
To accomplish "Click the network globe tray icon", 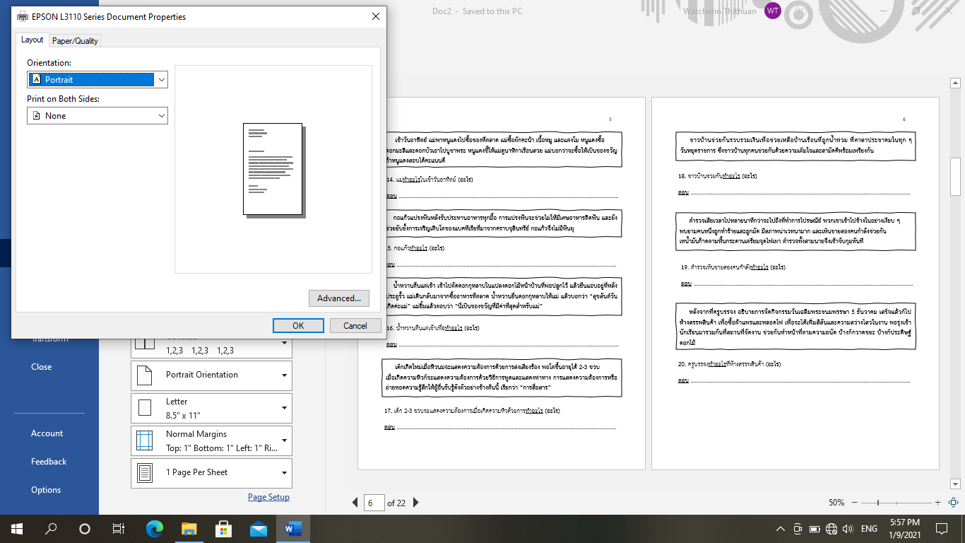I will [x=831, y=528].
